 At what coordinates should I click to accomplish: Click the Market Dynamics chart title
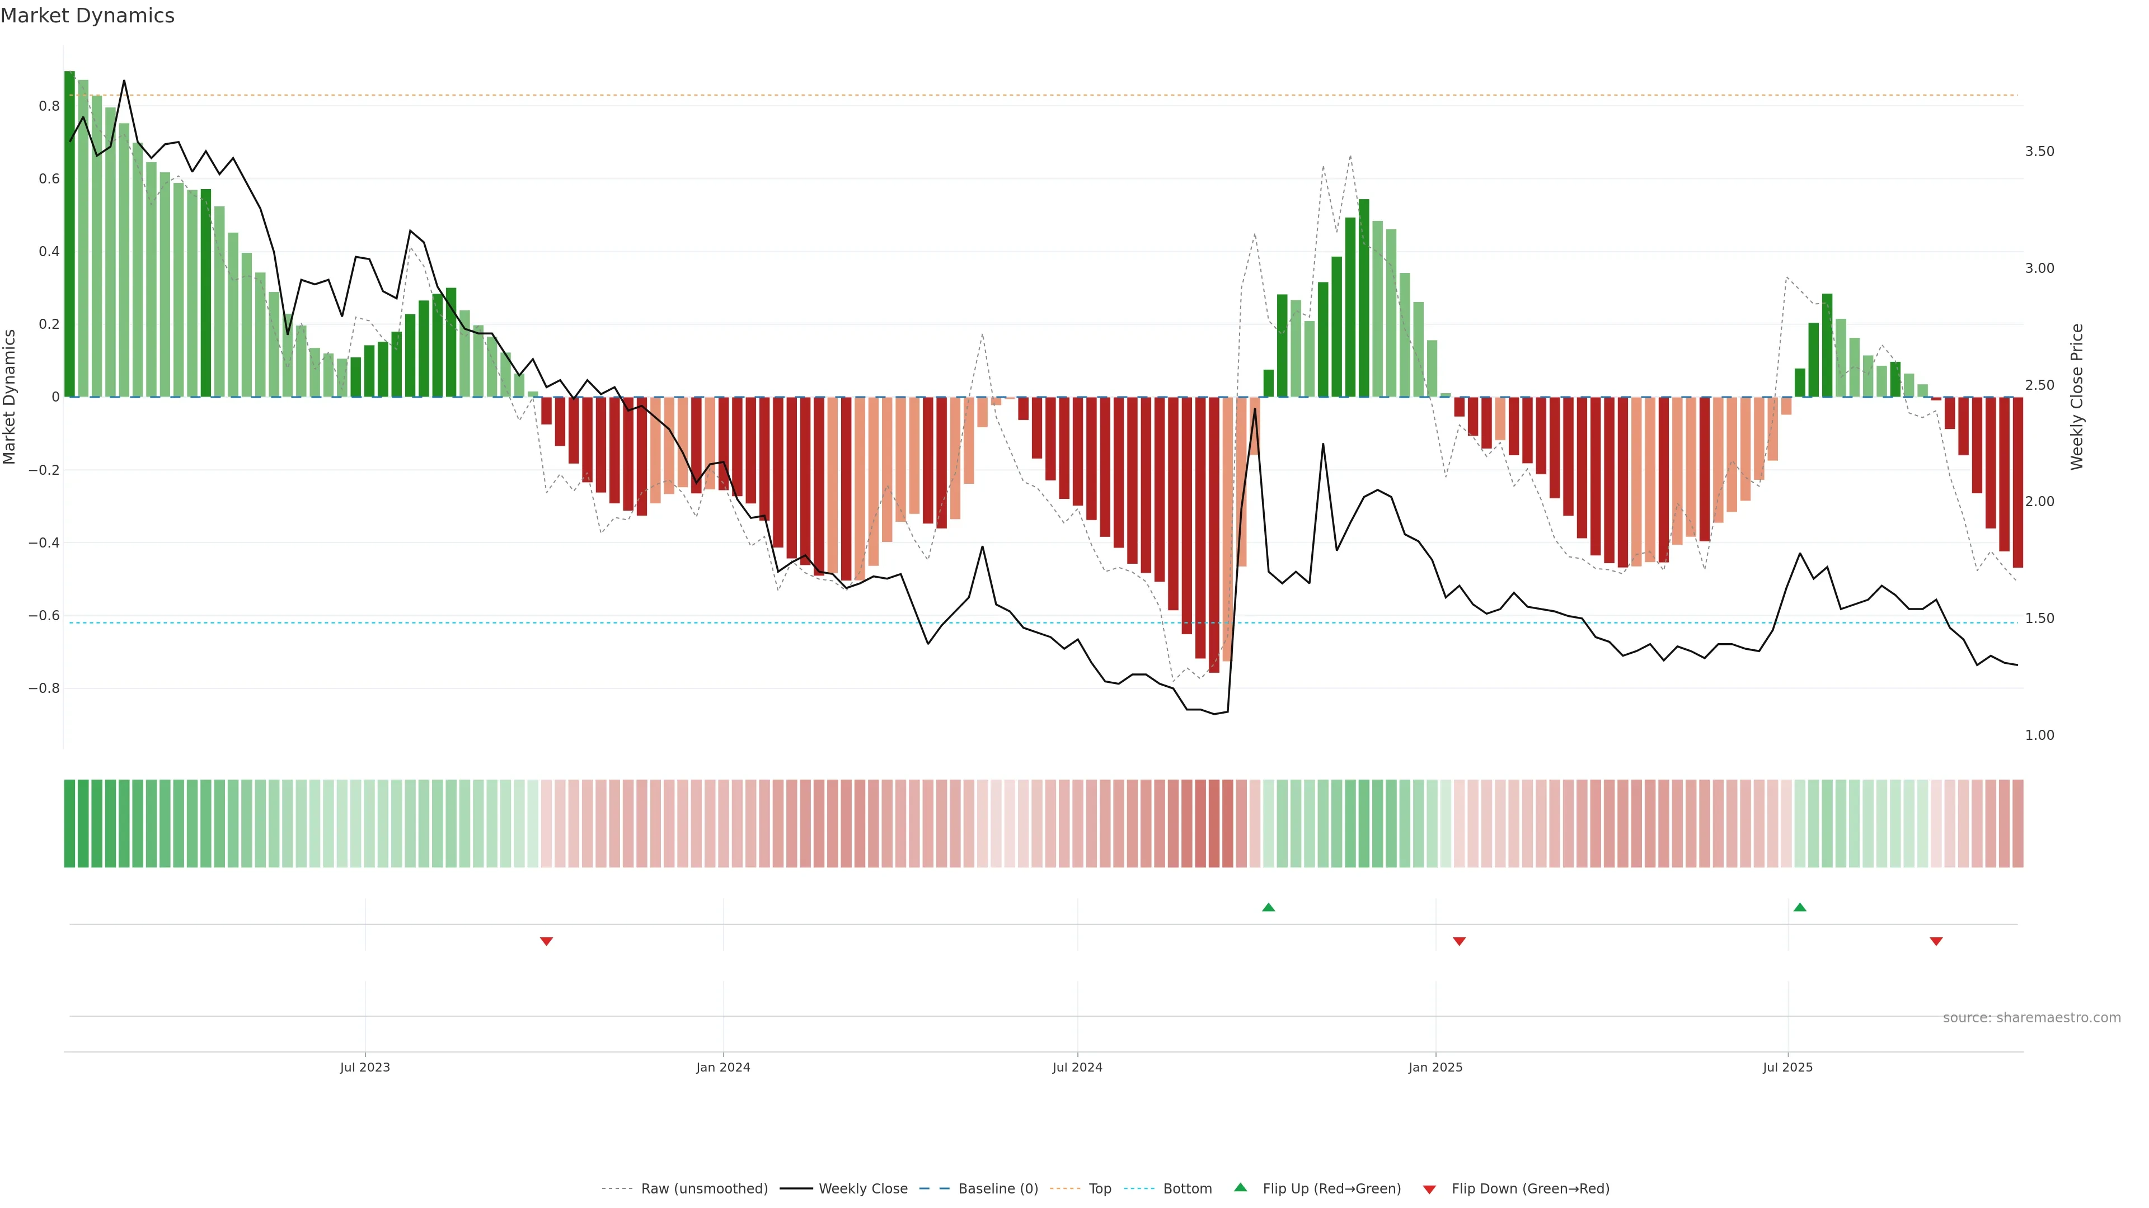click(x=88, y=16)
